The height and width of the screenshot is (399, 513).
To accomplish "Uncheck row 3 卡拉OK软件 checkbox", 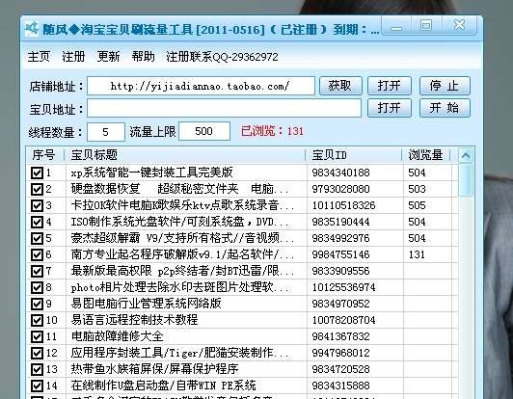I will pyautogui.click(x=37, y=205).
